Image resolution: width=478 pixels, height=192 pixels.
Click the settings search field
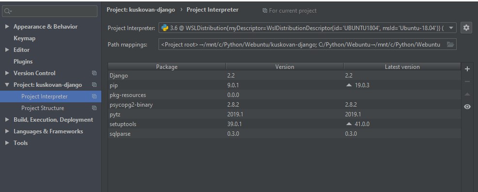(x=49, y=11)
